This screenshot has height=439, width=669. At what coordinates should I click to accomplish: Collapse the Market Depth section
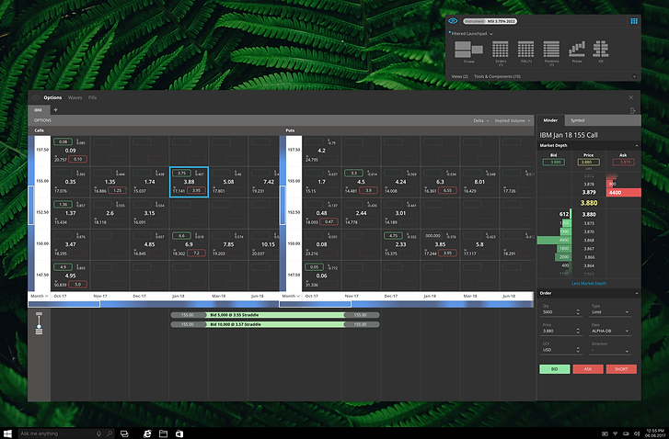point(637,146)
